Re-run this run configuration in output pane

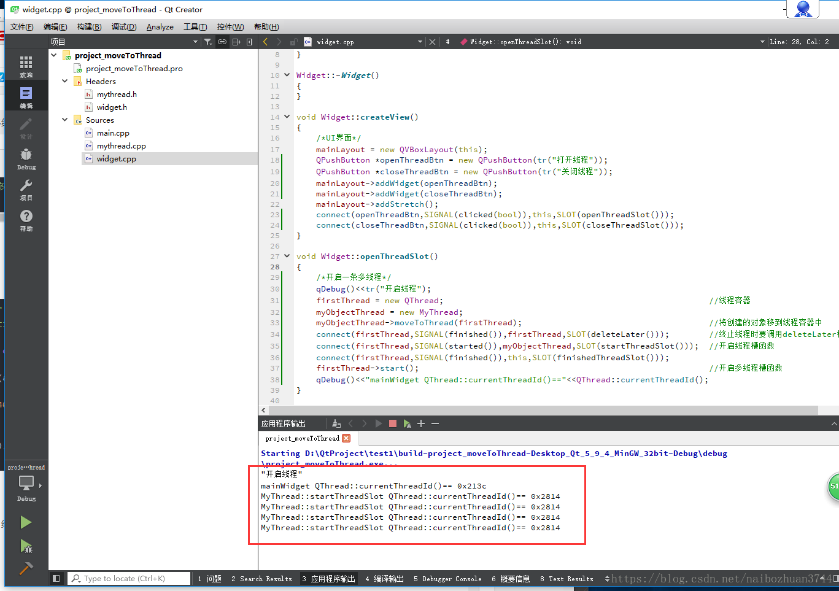(x=378, y=423)
